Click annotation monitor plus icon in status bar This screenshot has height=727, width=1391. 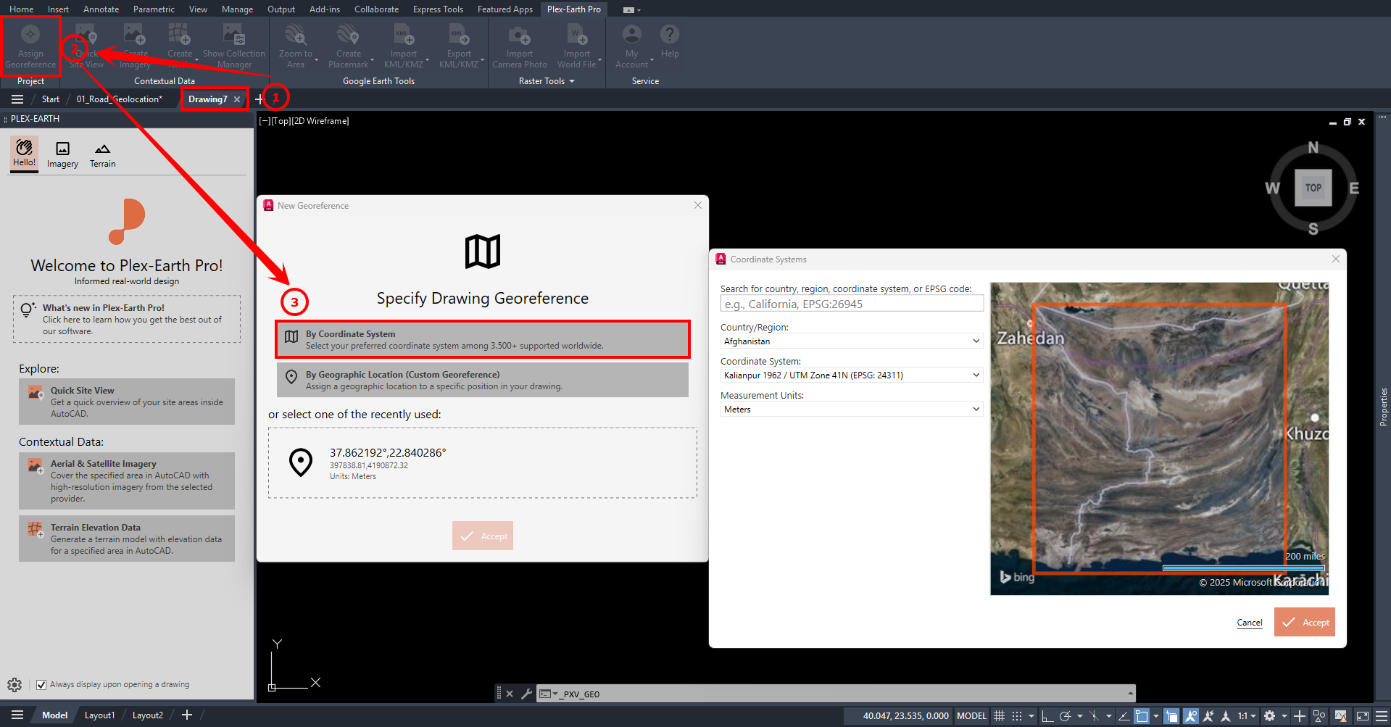tap(1300, 715)
